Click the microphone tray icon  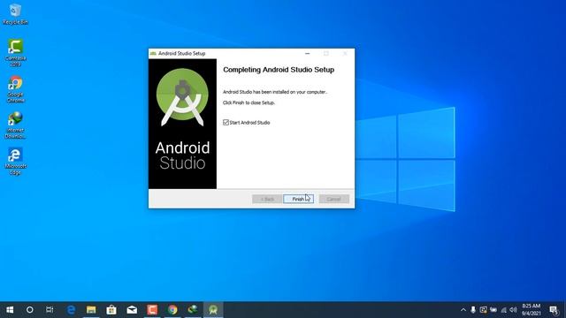[473, 310]
